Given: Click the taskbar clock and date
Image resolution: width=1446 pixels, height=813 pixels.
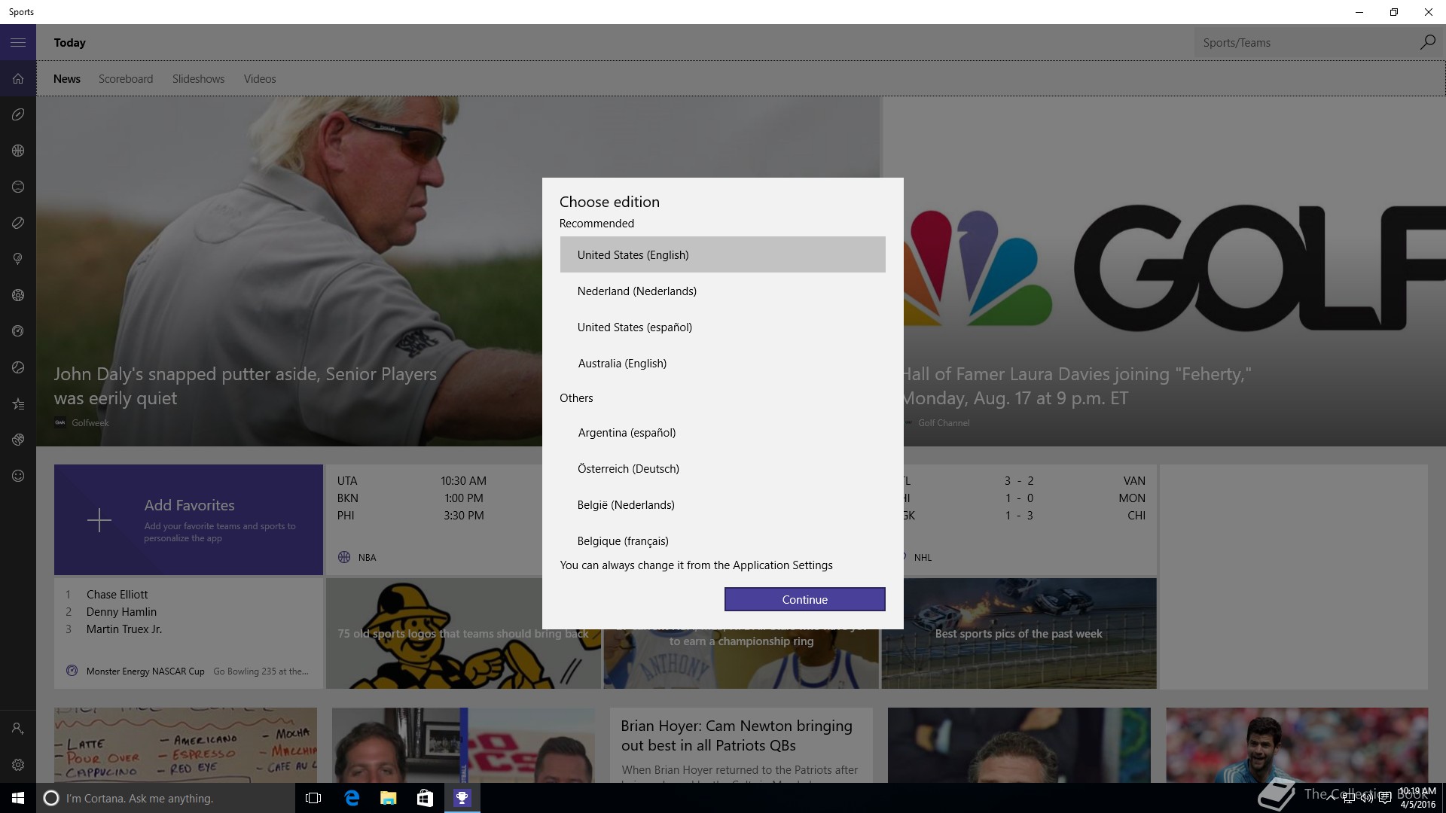Looking at the screenshot, I should point(1417,798).
